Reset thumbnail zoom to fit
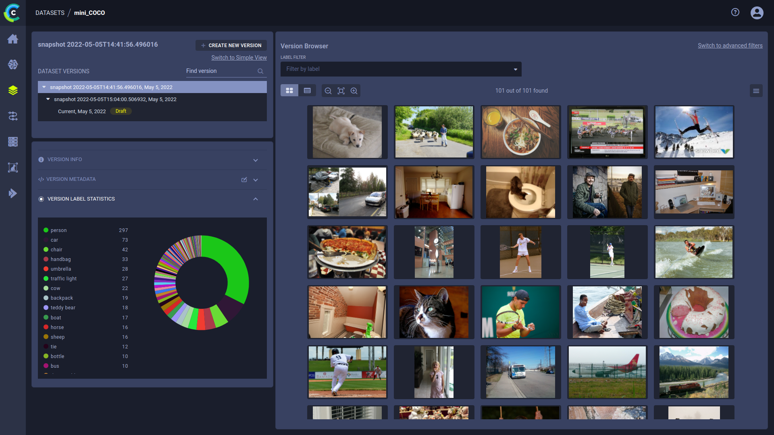The width and height of the screenshot is (774, 435). coord(341,91)
